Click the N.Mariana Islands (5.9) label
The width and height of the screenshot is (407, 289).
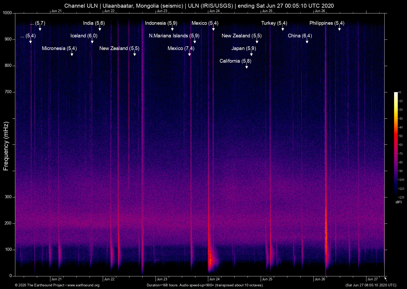tap(174, 36)
